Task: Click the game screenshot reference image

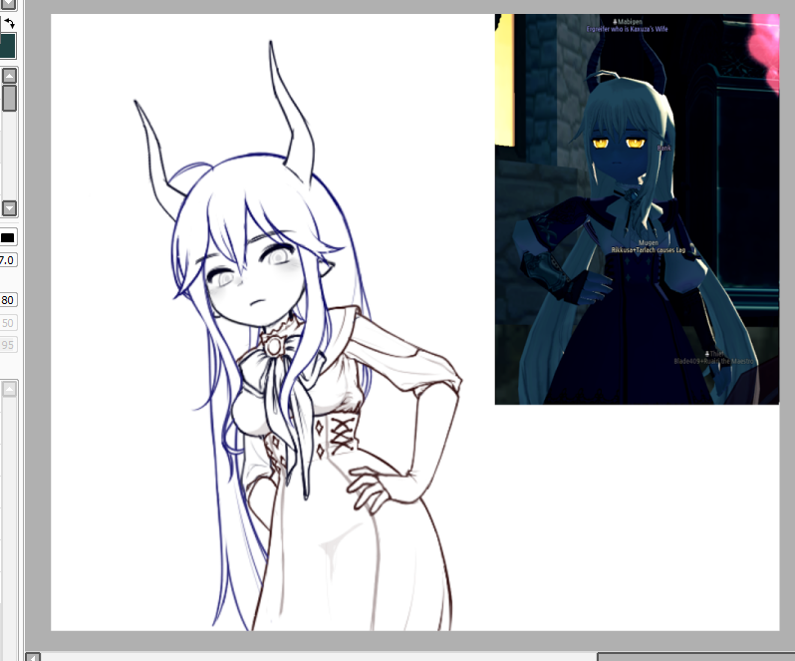Action: point(637,209)
